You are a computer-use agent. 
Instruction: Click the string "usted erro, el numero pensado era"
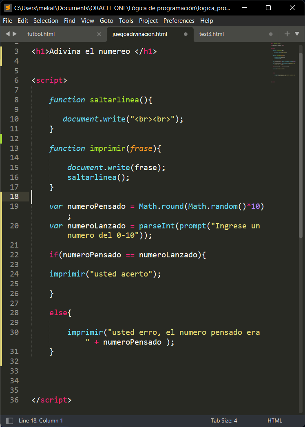(184, 332)
